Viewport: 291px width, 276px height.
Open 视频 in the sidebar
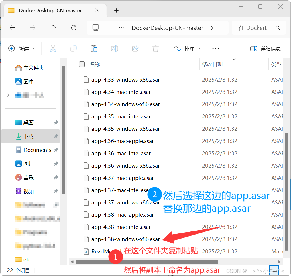coord(25,191)
